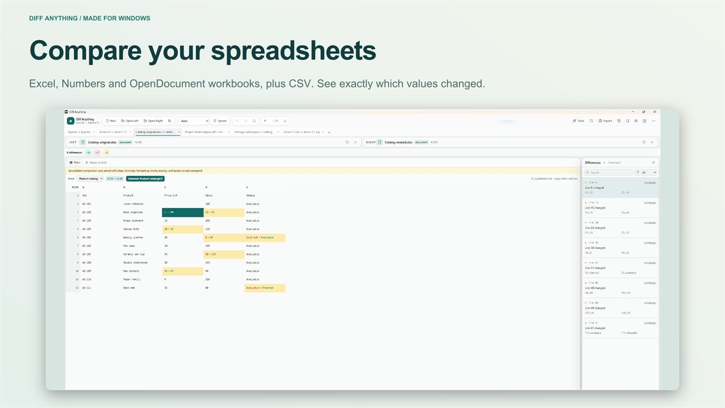Swap left and right files icon
The height and width of the screenshot is (408, 725).
pos(169,121)
